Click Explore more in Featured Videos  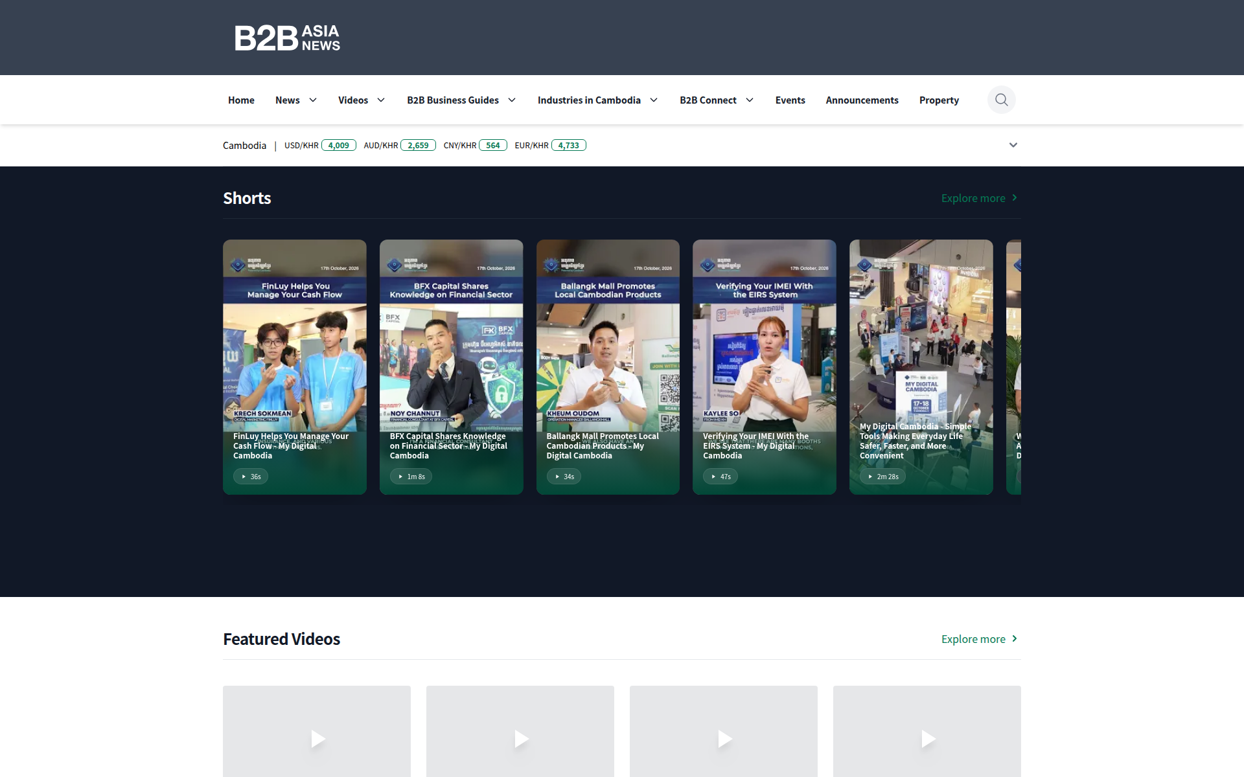pyautogui.click(x=980, y=639)
